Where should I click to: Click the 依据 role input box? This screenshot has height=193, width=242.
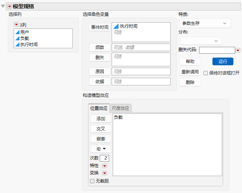[x=141, y=82]
